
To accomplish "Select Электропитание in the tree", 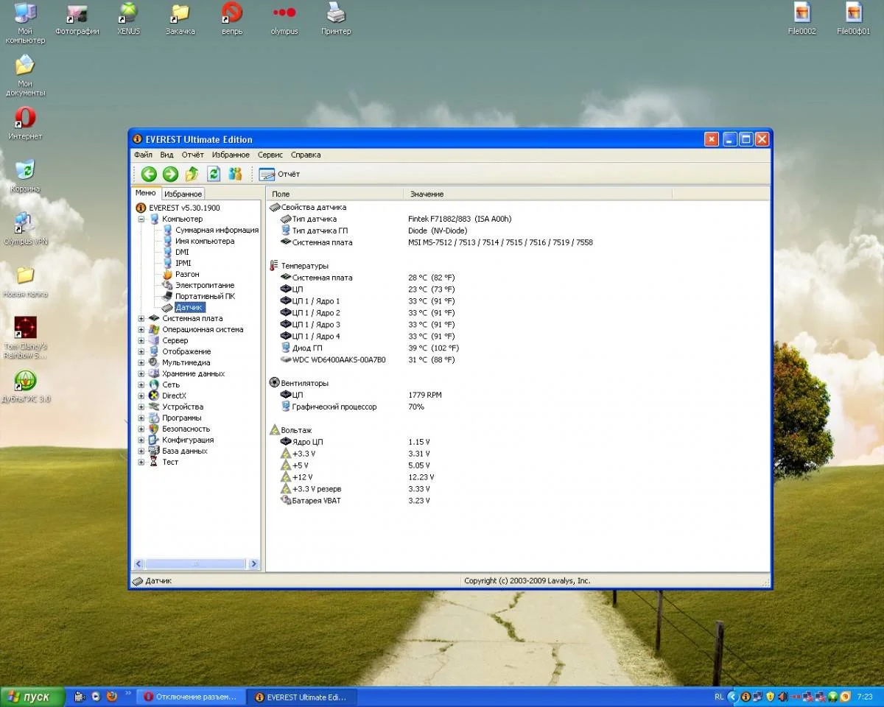I will pos(204,285).
